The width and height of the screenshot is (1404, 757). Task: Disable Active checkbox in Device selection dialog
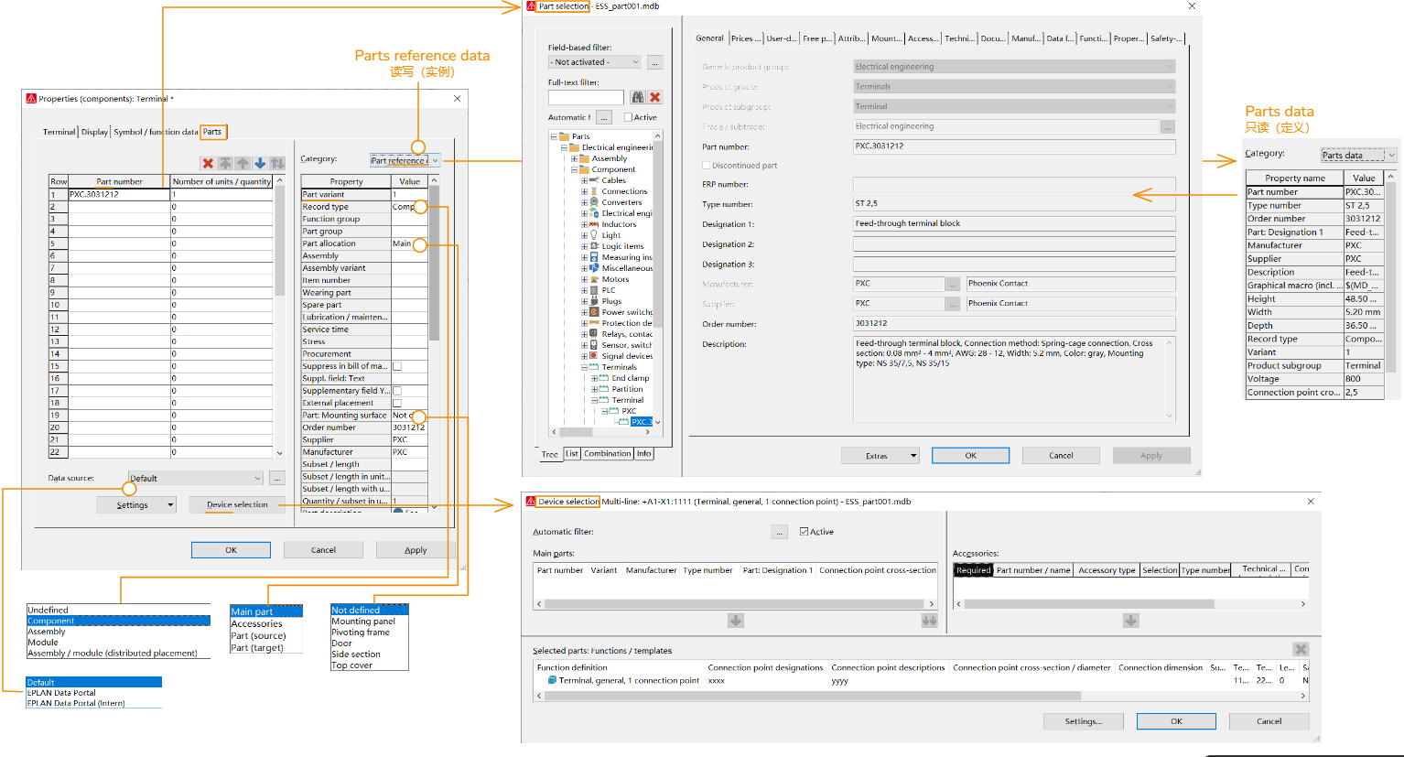(x=804, y=531)
